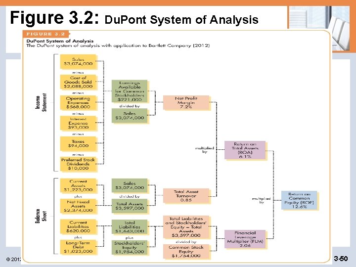Click the vertical "Income Statement" label
356x267 pixels.
click(x=41, y=102)
